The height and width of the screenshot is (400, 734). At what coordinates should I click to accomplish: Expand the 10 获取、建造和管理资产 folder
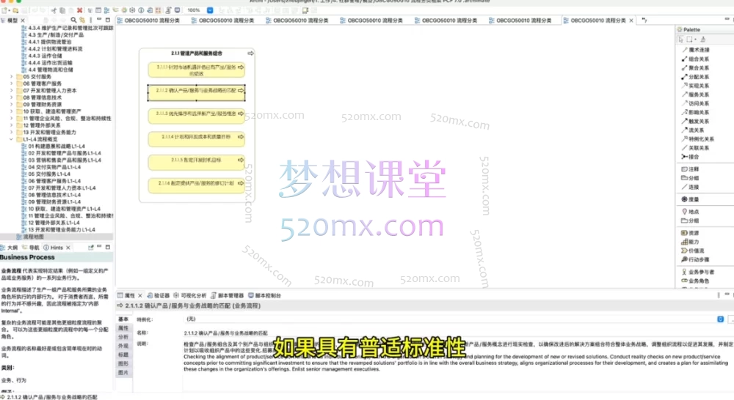(x=12, y=111)
